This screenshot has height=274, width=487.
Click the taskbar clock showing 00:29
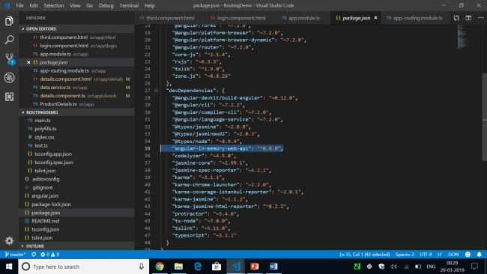point(453,267)
